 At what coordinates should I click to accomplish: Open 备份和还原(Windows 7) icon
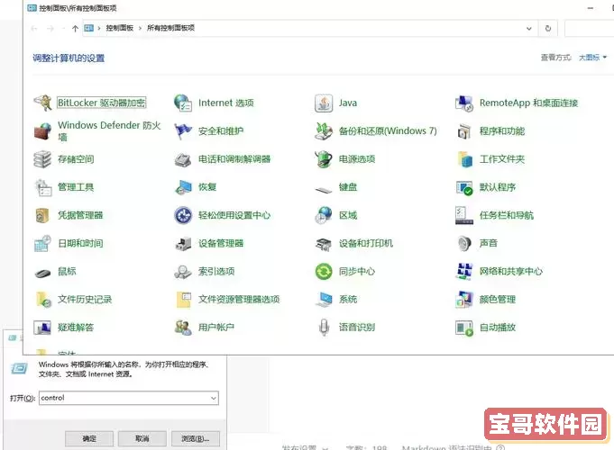324,131
